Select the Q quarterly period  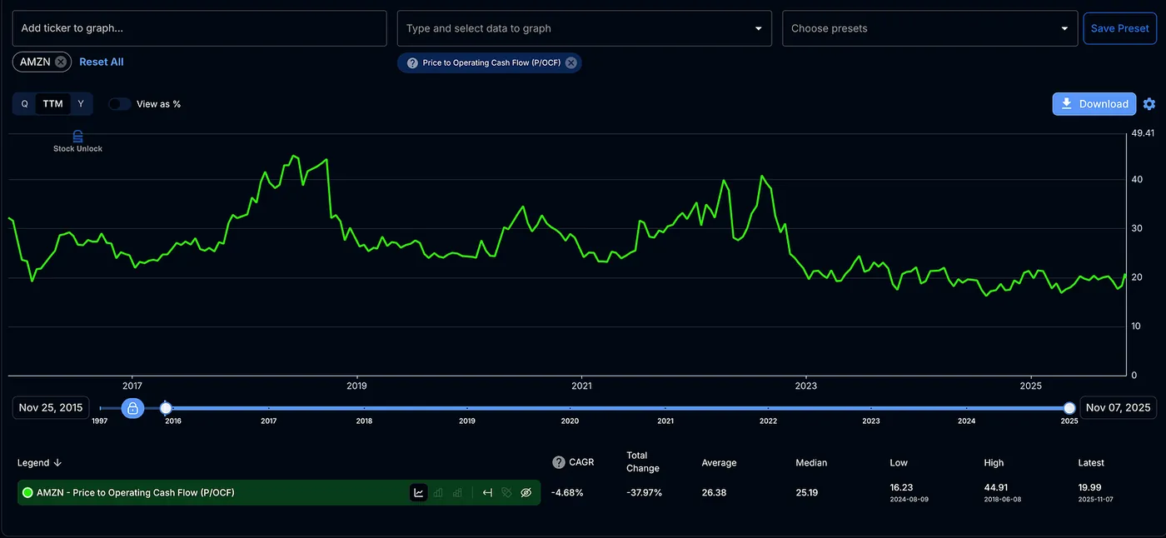point(25,104)
